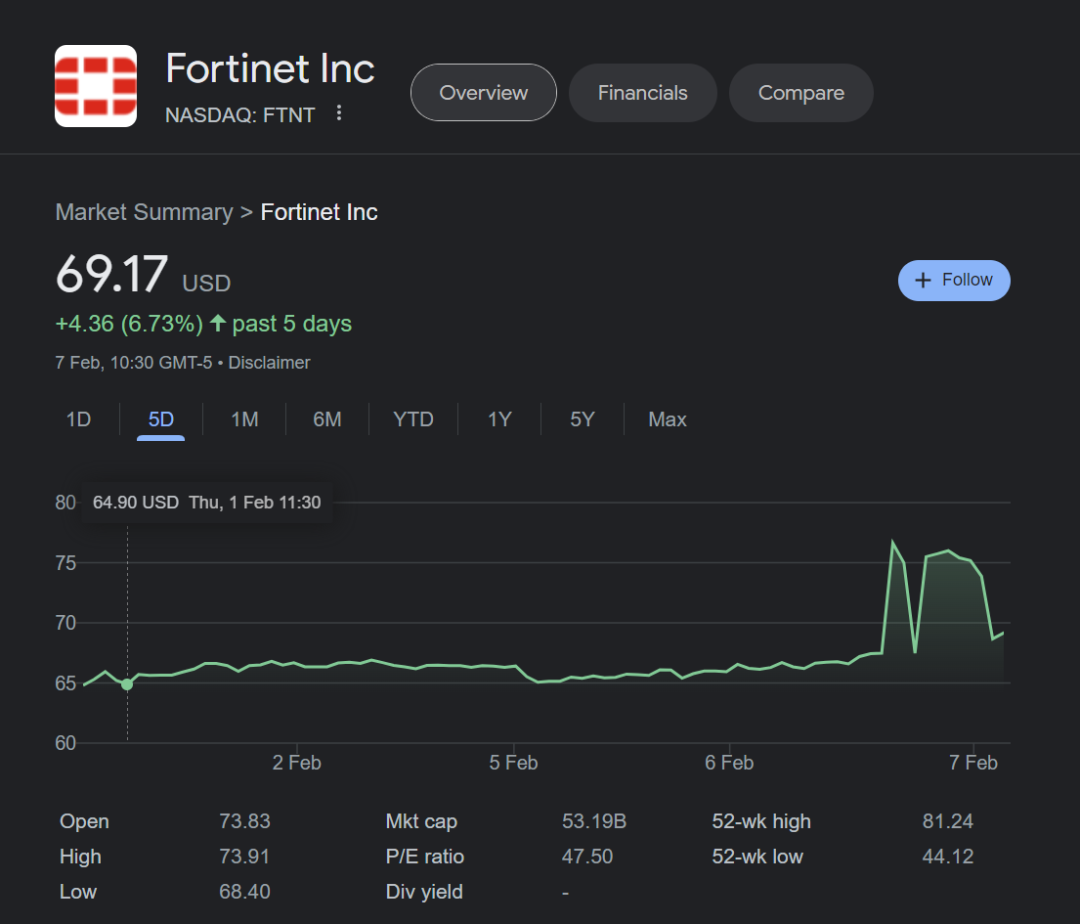This screenshot has height=924, width=1080.
Task: Open the three-dot more options menu
Action: 339,113
